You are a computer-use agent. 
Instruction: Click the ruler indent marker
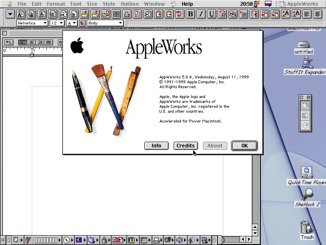tap(32, 55)
